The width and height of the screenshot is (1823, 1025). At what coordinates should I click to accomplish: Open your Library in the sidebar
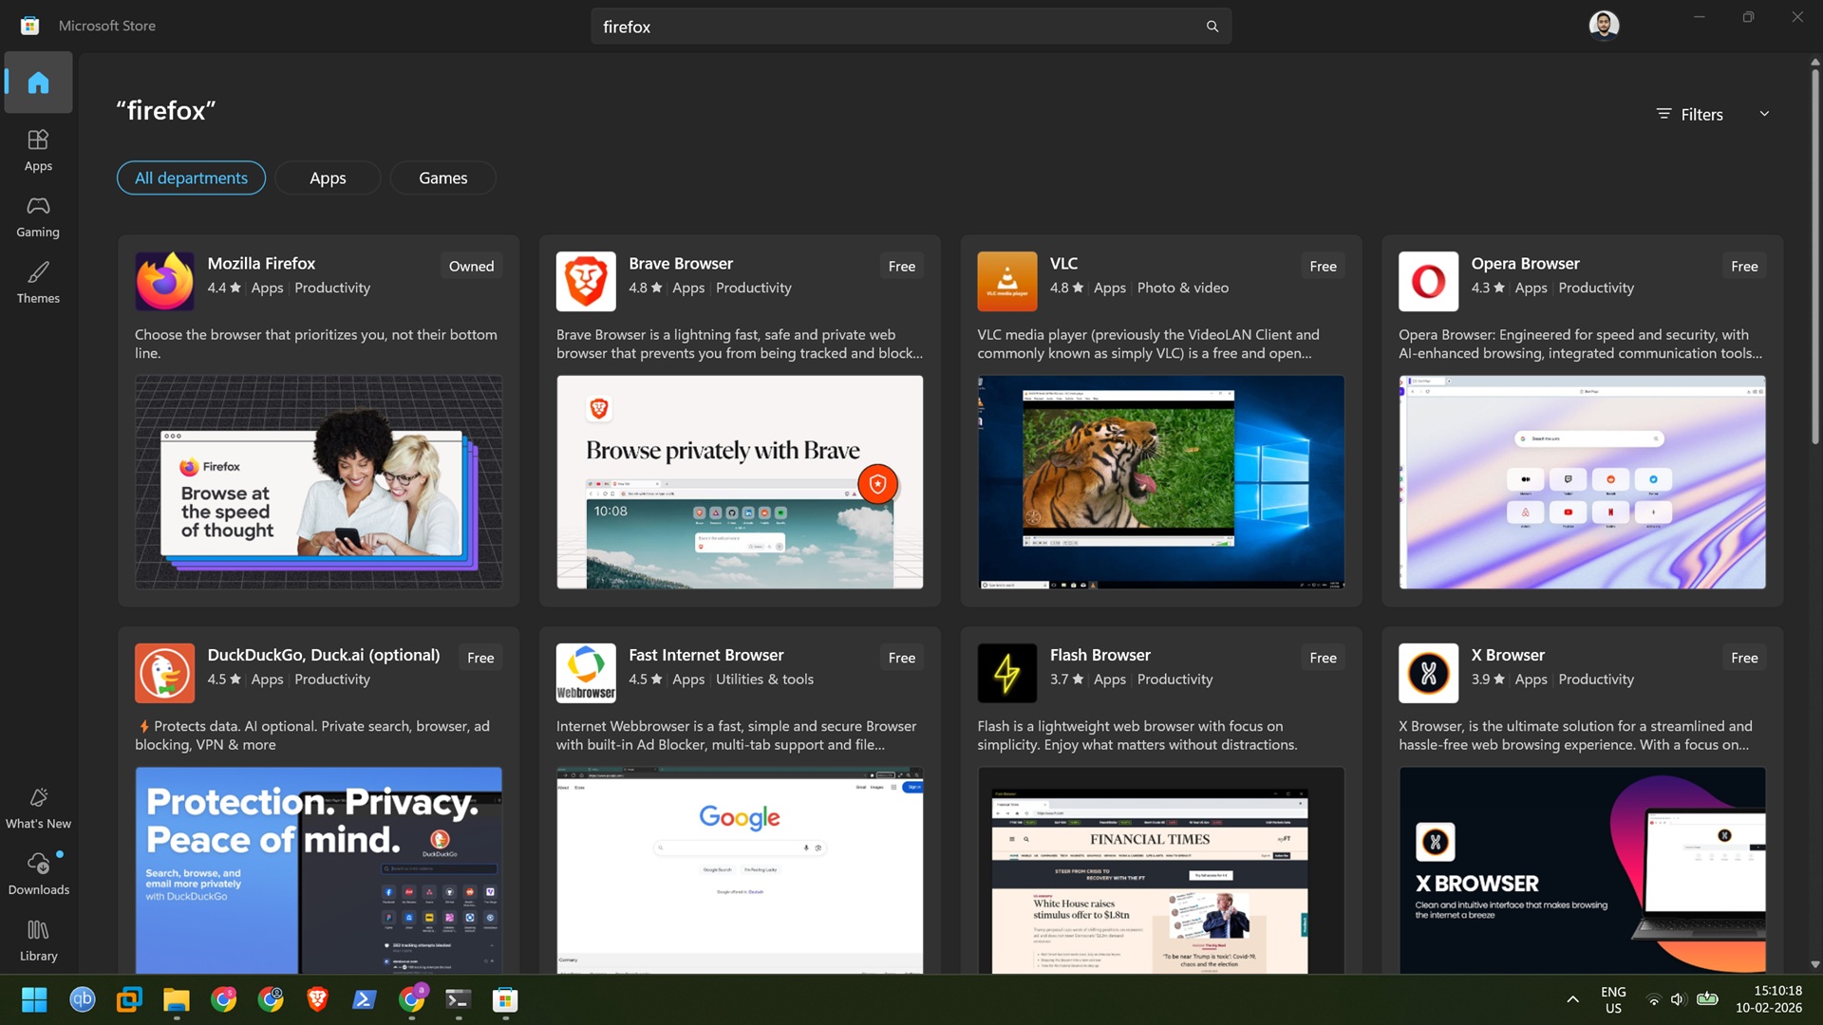(x=38, y=939)
